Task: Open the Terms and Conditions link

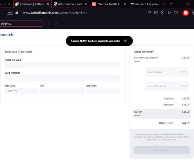Action: click(174, 134)
